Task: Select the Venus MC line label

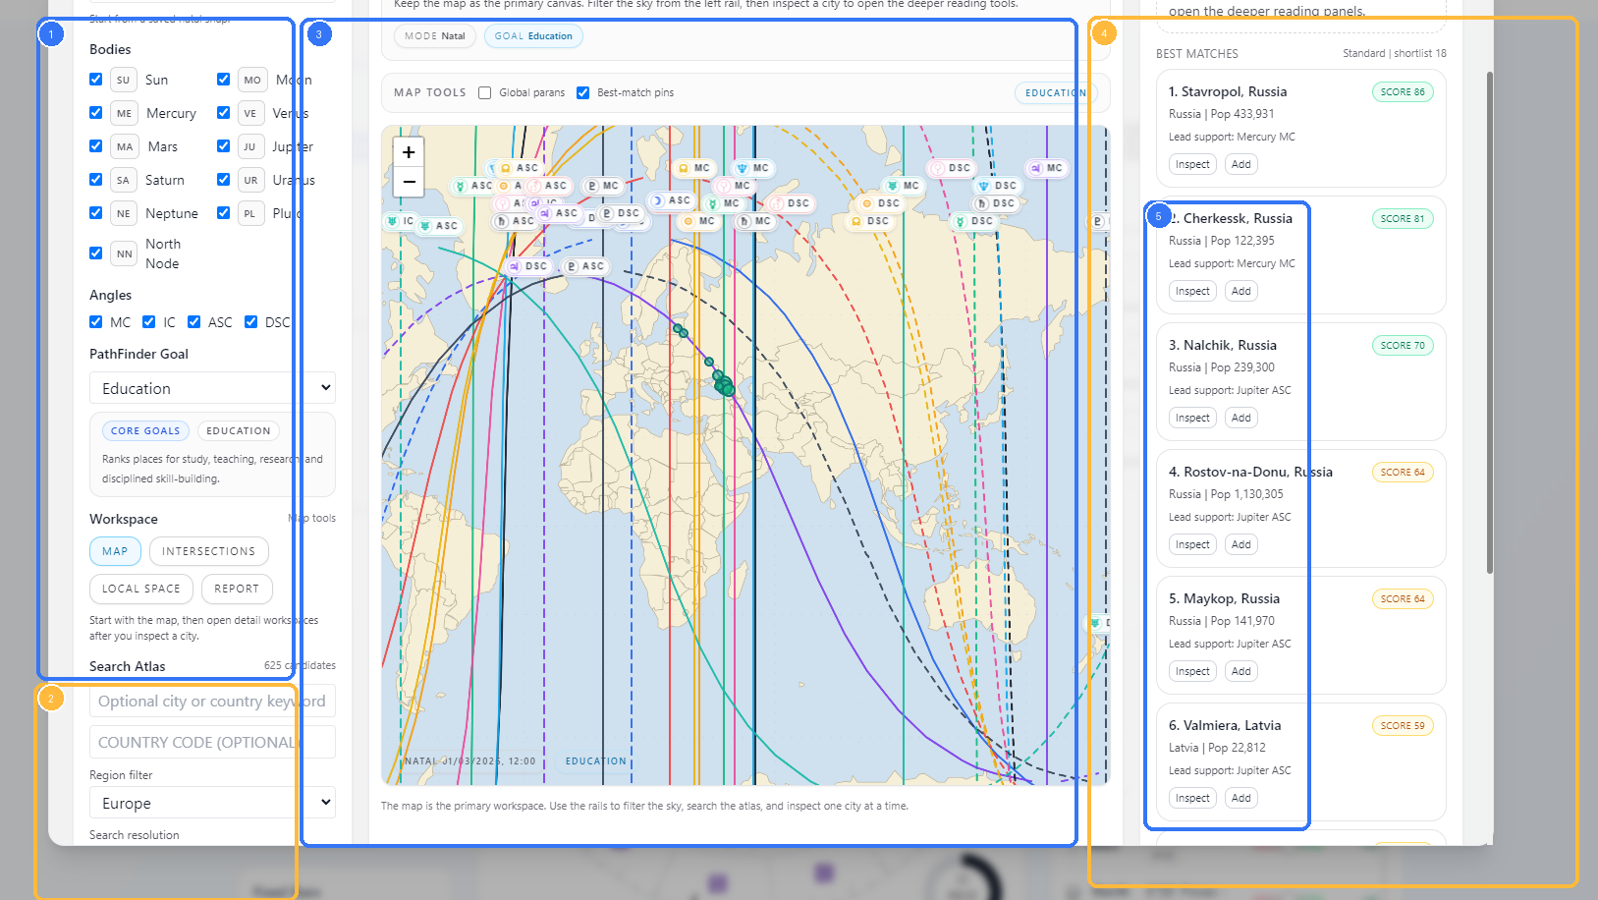Action: point(734,186)
